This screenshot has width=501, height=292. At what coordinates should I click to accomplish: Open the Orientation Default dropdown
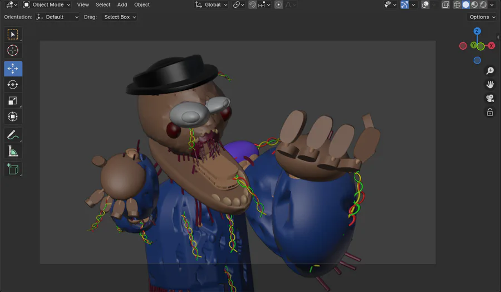coord(57,17)
